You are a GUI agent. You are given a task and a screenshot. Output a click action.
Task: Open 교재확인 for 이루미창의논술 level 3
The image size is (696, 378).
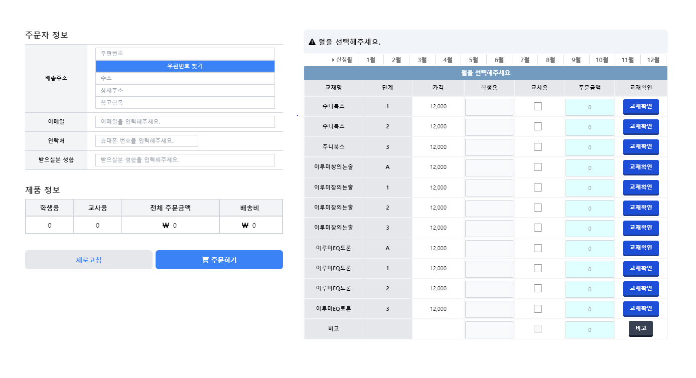(640, 228)
